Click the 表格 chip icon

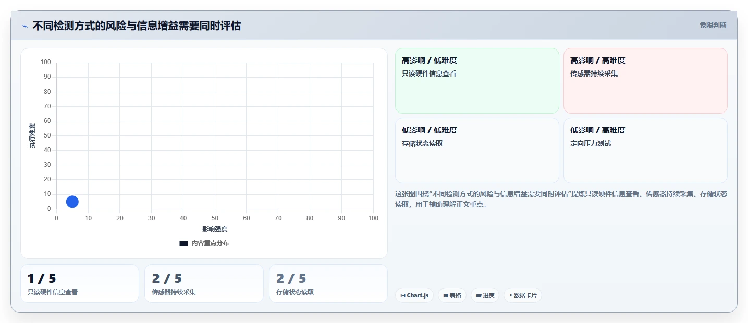pos(446,295)
